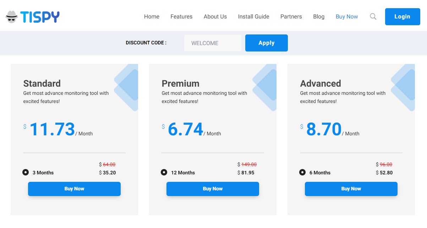Buy Now on the Premium plan
427x228 pixels.
pos(212,189)
